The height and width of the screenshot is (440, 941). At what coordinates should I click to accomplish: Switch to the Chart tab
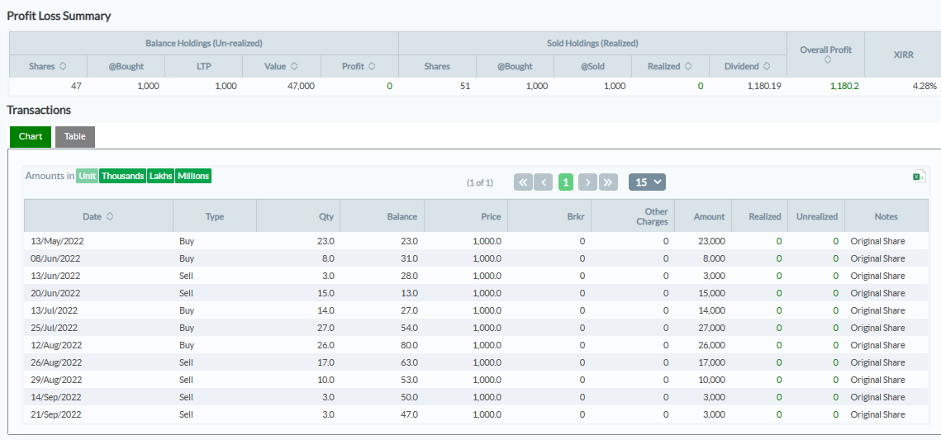point(31,136)
